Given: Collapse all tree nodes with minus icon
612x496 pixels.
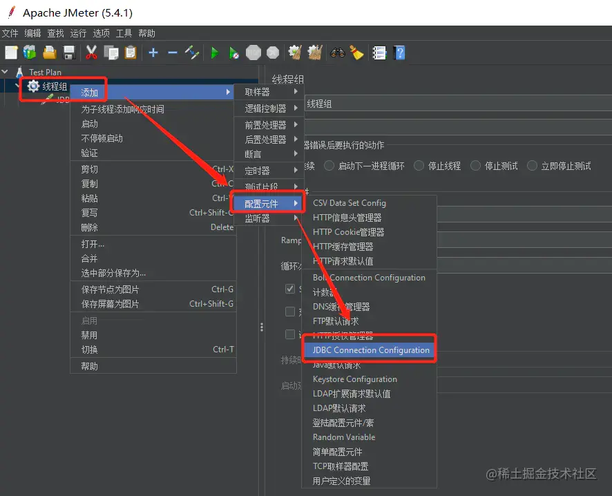Looking at the screenshot, I should (173, 53).
